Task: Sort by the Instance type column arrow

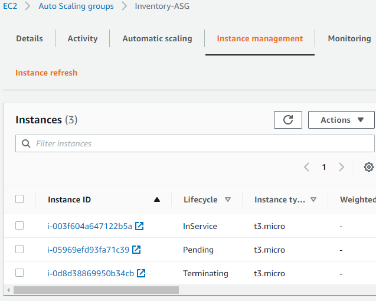Action: [x=313, y=199]
